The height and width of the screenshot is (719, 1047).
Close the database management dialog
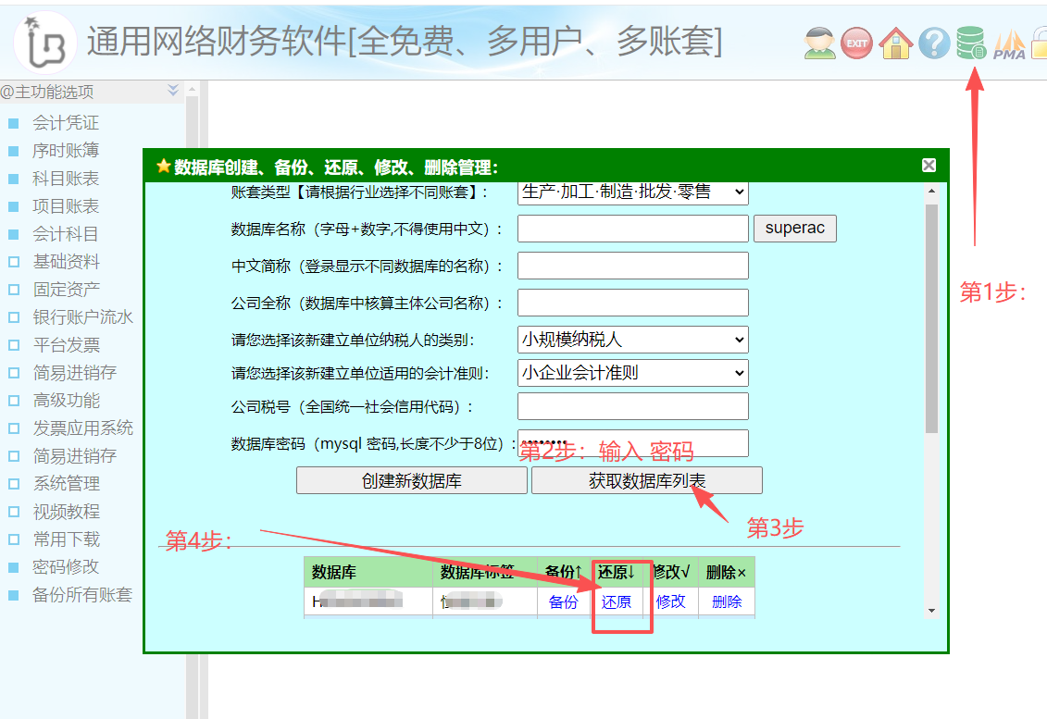click(929, 166)
